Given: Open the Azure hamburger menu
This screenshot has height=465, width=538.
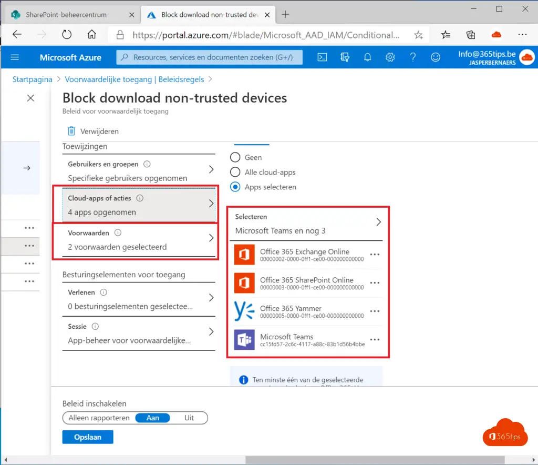Looking at the screenshot, I should click(x=15, y=57).
